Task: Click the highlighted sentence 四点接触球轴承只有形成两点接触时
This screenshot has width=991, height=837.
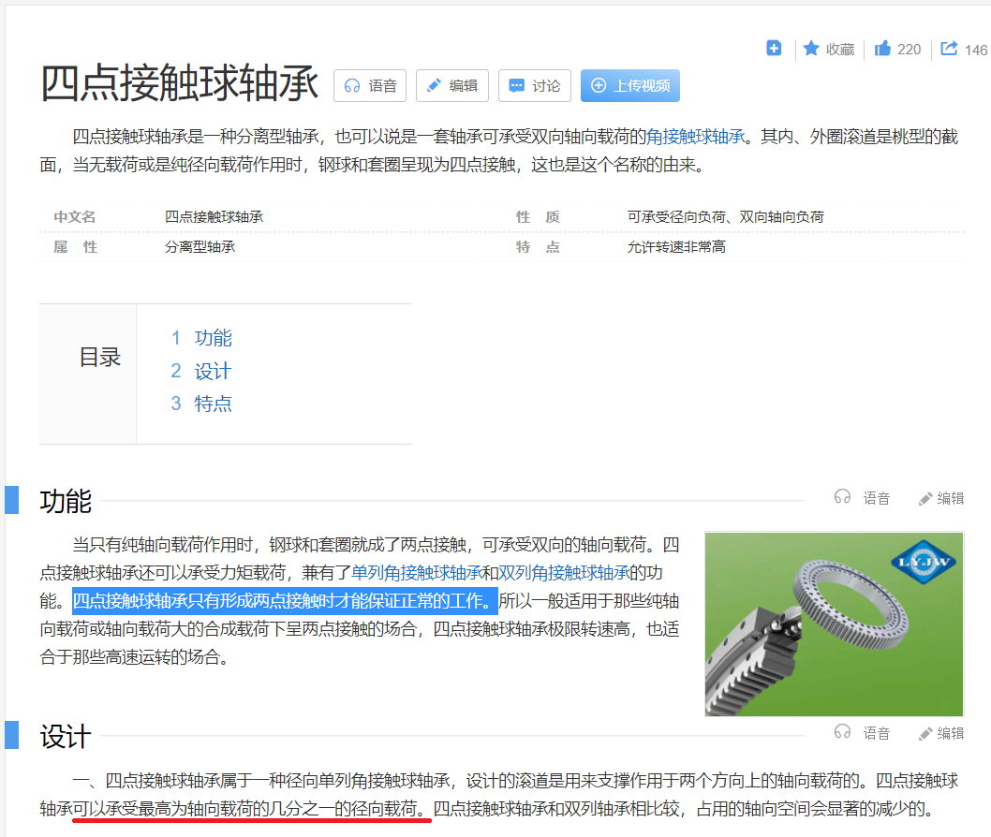Action: point(285,601)
